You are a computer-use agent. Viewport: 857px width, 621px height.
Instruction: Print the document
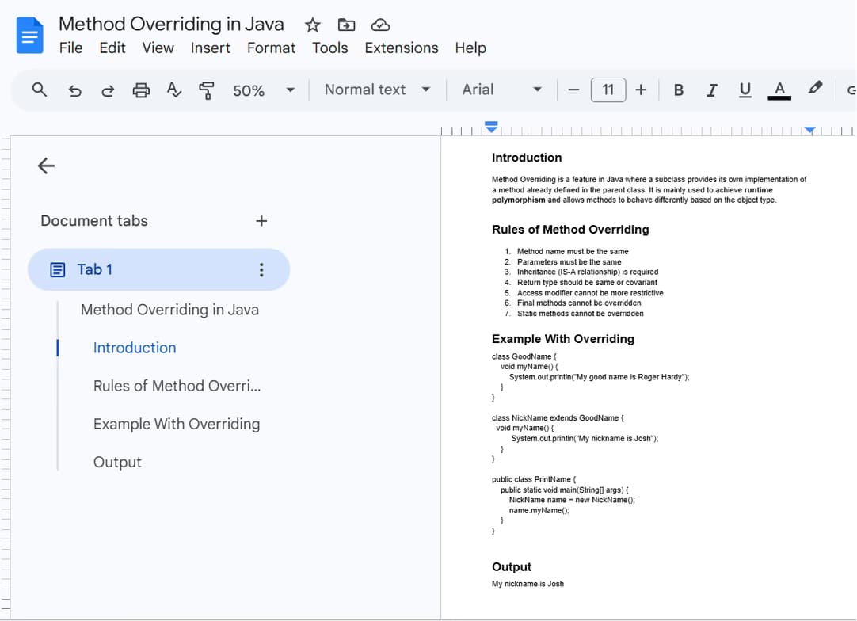(x=141, y=90)
